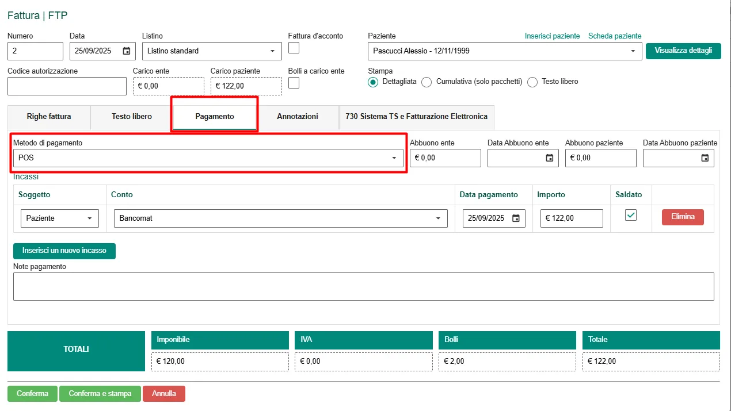731x411 pixels.
Task: Enable Bolli a carico ente checkbox
Action: coord(294,83)
